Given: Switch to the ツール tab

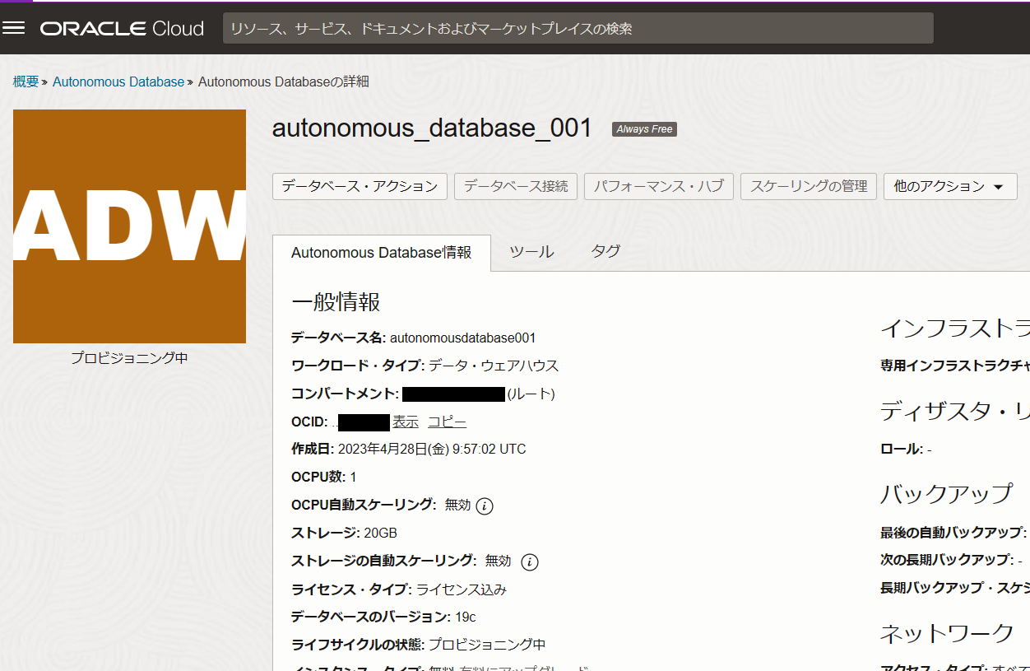Looking at the screenshot, I should click(531, 253).
